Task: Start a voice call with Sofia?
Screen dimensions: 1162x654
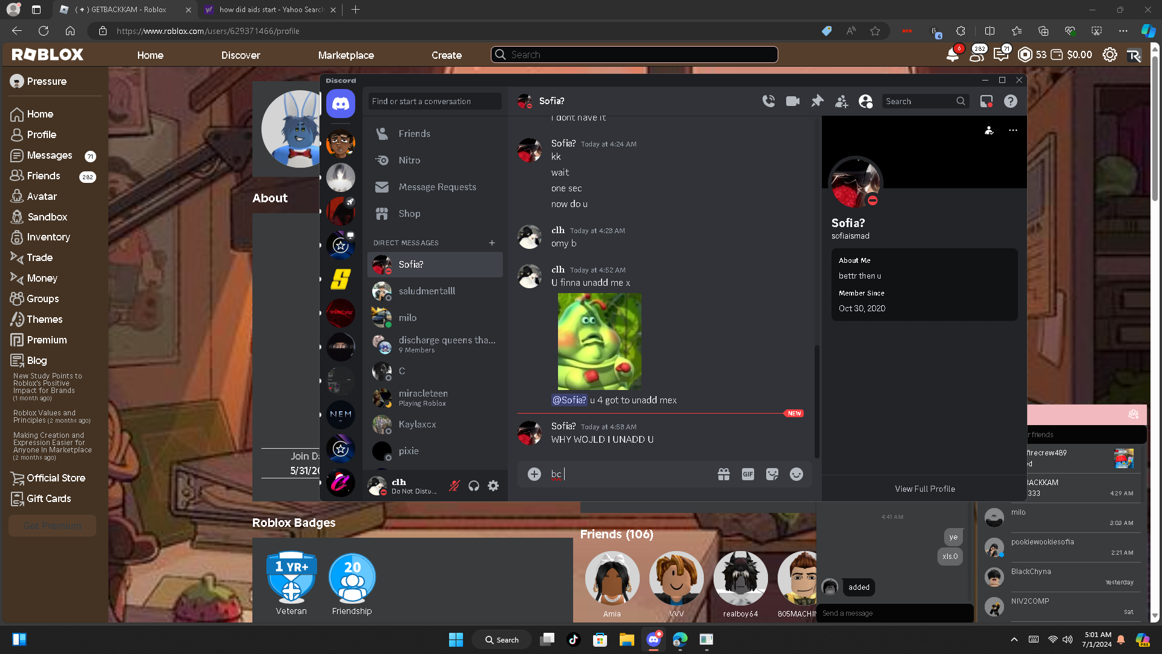Action: pyautogui.click(x=769, y=101)
